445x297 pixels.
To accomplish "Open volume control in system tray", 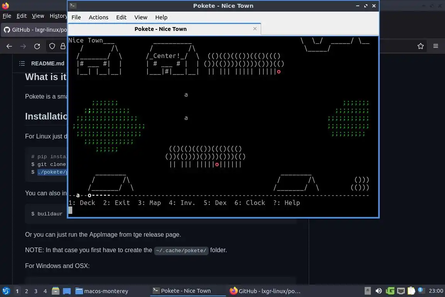I will [x=379, y=291].
